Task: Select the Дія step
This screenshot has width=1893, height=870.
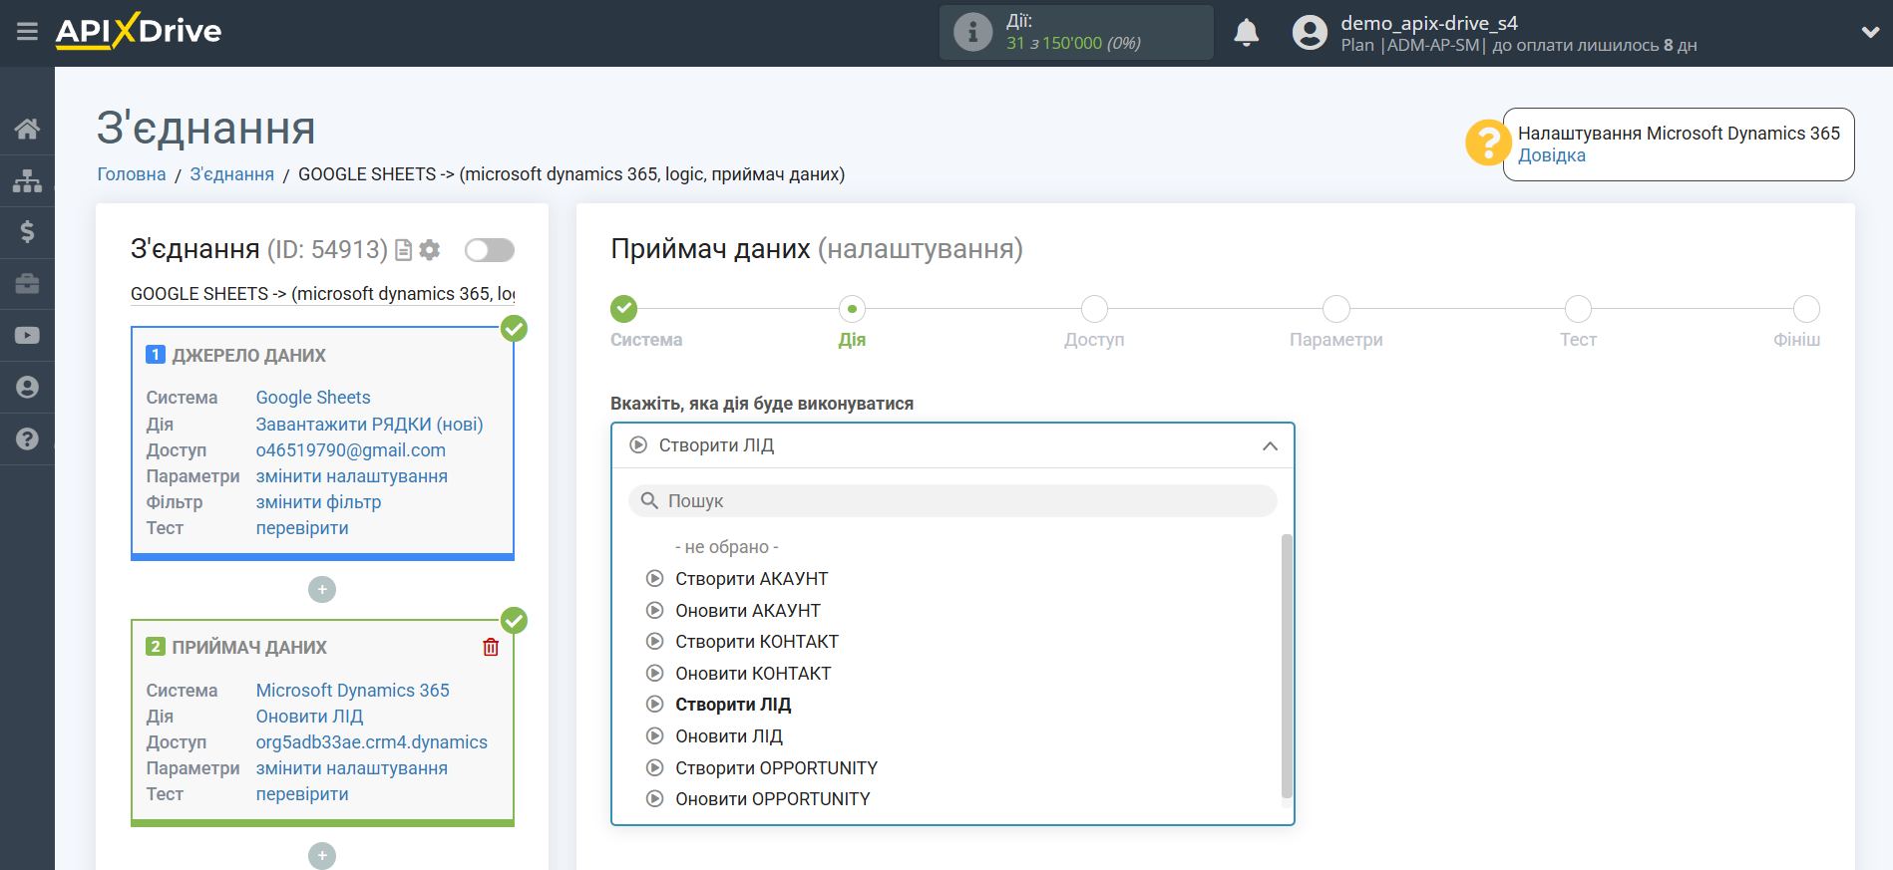Action: [852, 309]
